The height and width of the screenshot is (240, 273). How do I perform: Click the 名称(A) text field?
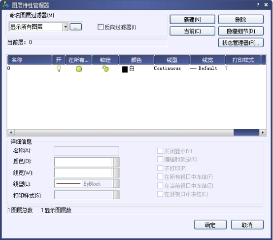click(x=86, y=151)
